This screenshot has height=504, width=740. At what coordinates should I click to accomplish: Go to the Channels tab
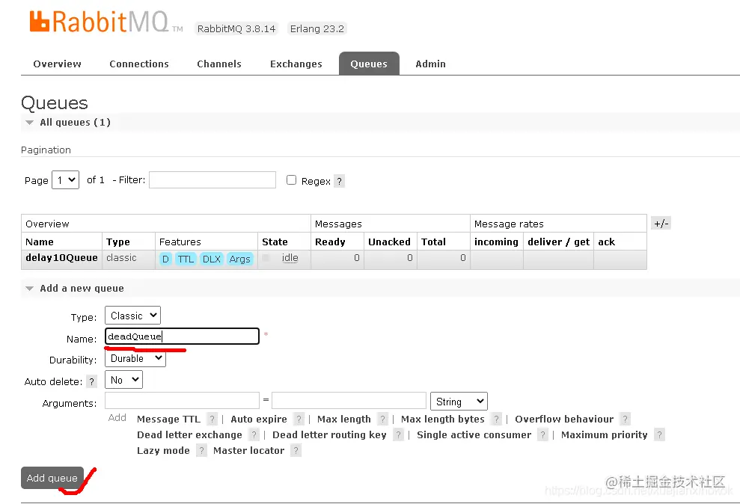click(219, 64)
